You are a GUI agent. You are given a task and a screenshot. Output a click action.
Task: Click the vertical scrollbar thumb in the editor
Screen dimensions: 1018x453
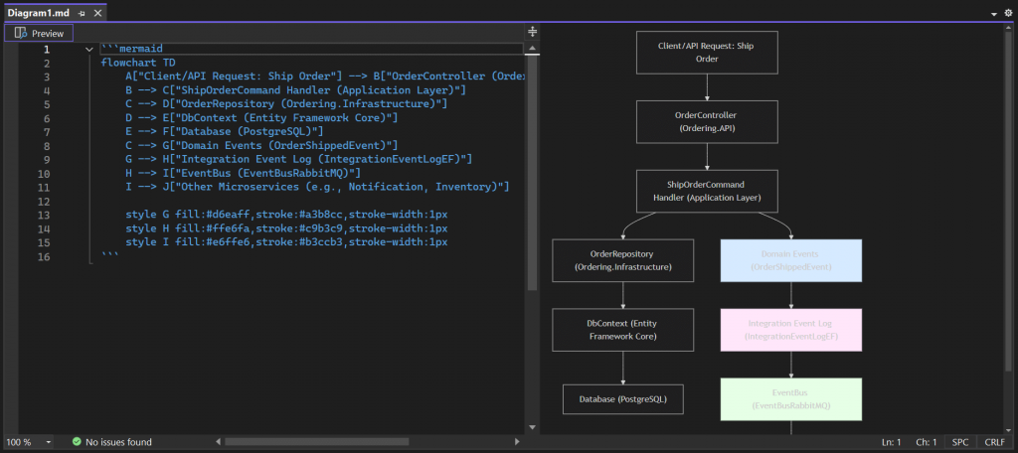click(x=533, y=172)
